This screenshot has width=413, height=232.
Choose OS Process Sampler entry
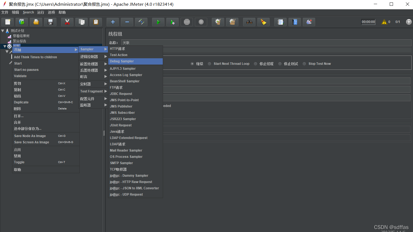(x=136, y=157)
